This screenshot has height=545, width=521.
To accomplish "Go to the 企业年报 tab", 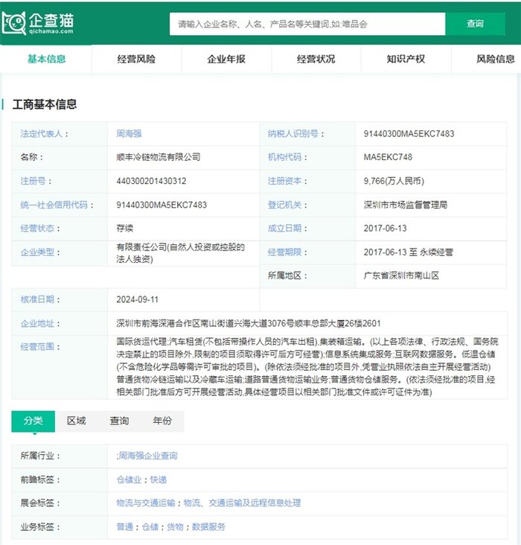I will 226,59.
